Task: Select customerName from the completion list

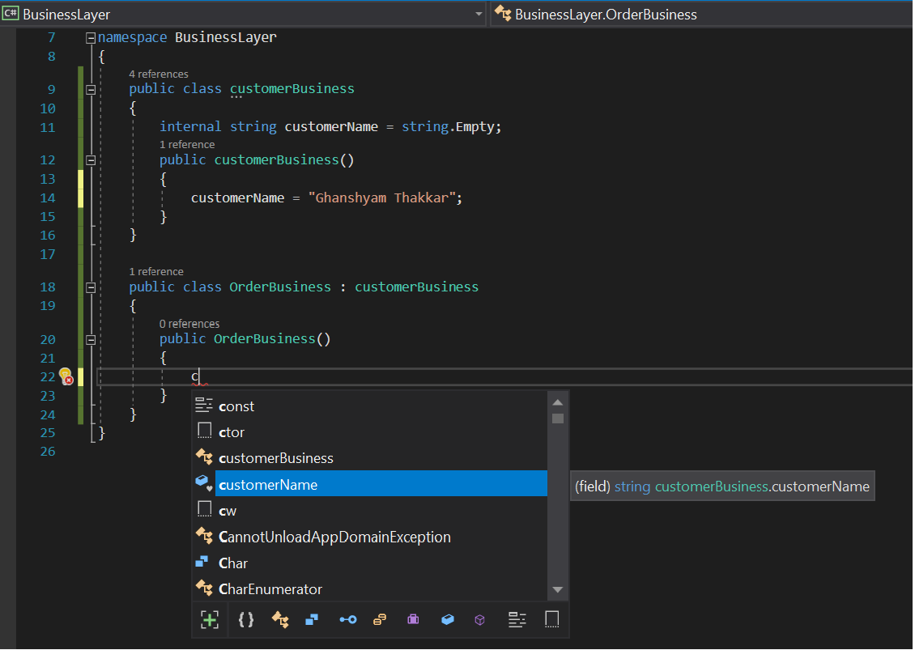Action: tap(268, 484)
